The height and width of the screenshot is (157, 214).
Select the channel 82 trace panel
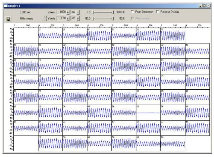point(197,51)
